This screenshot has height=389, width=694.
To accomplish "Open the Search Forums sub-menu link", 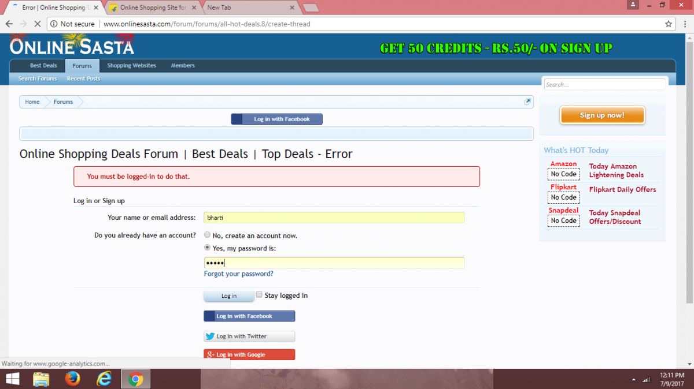I will 38,78.
